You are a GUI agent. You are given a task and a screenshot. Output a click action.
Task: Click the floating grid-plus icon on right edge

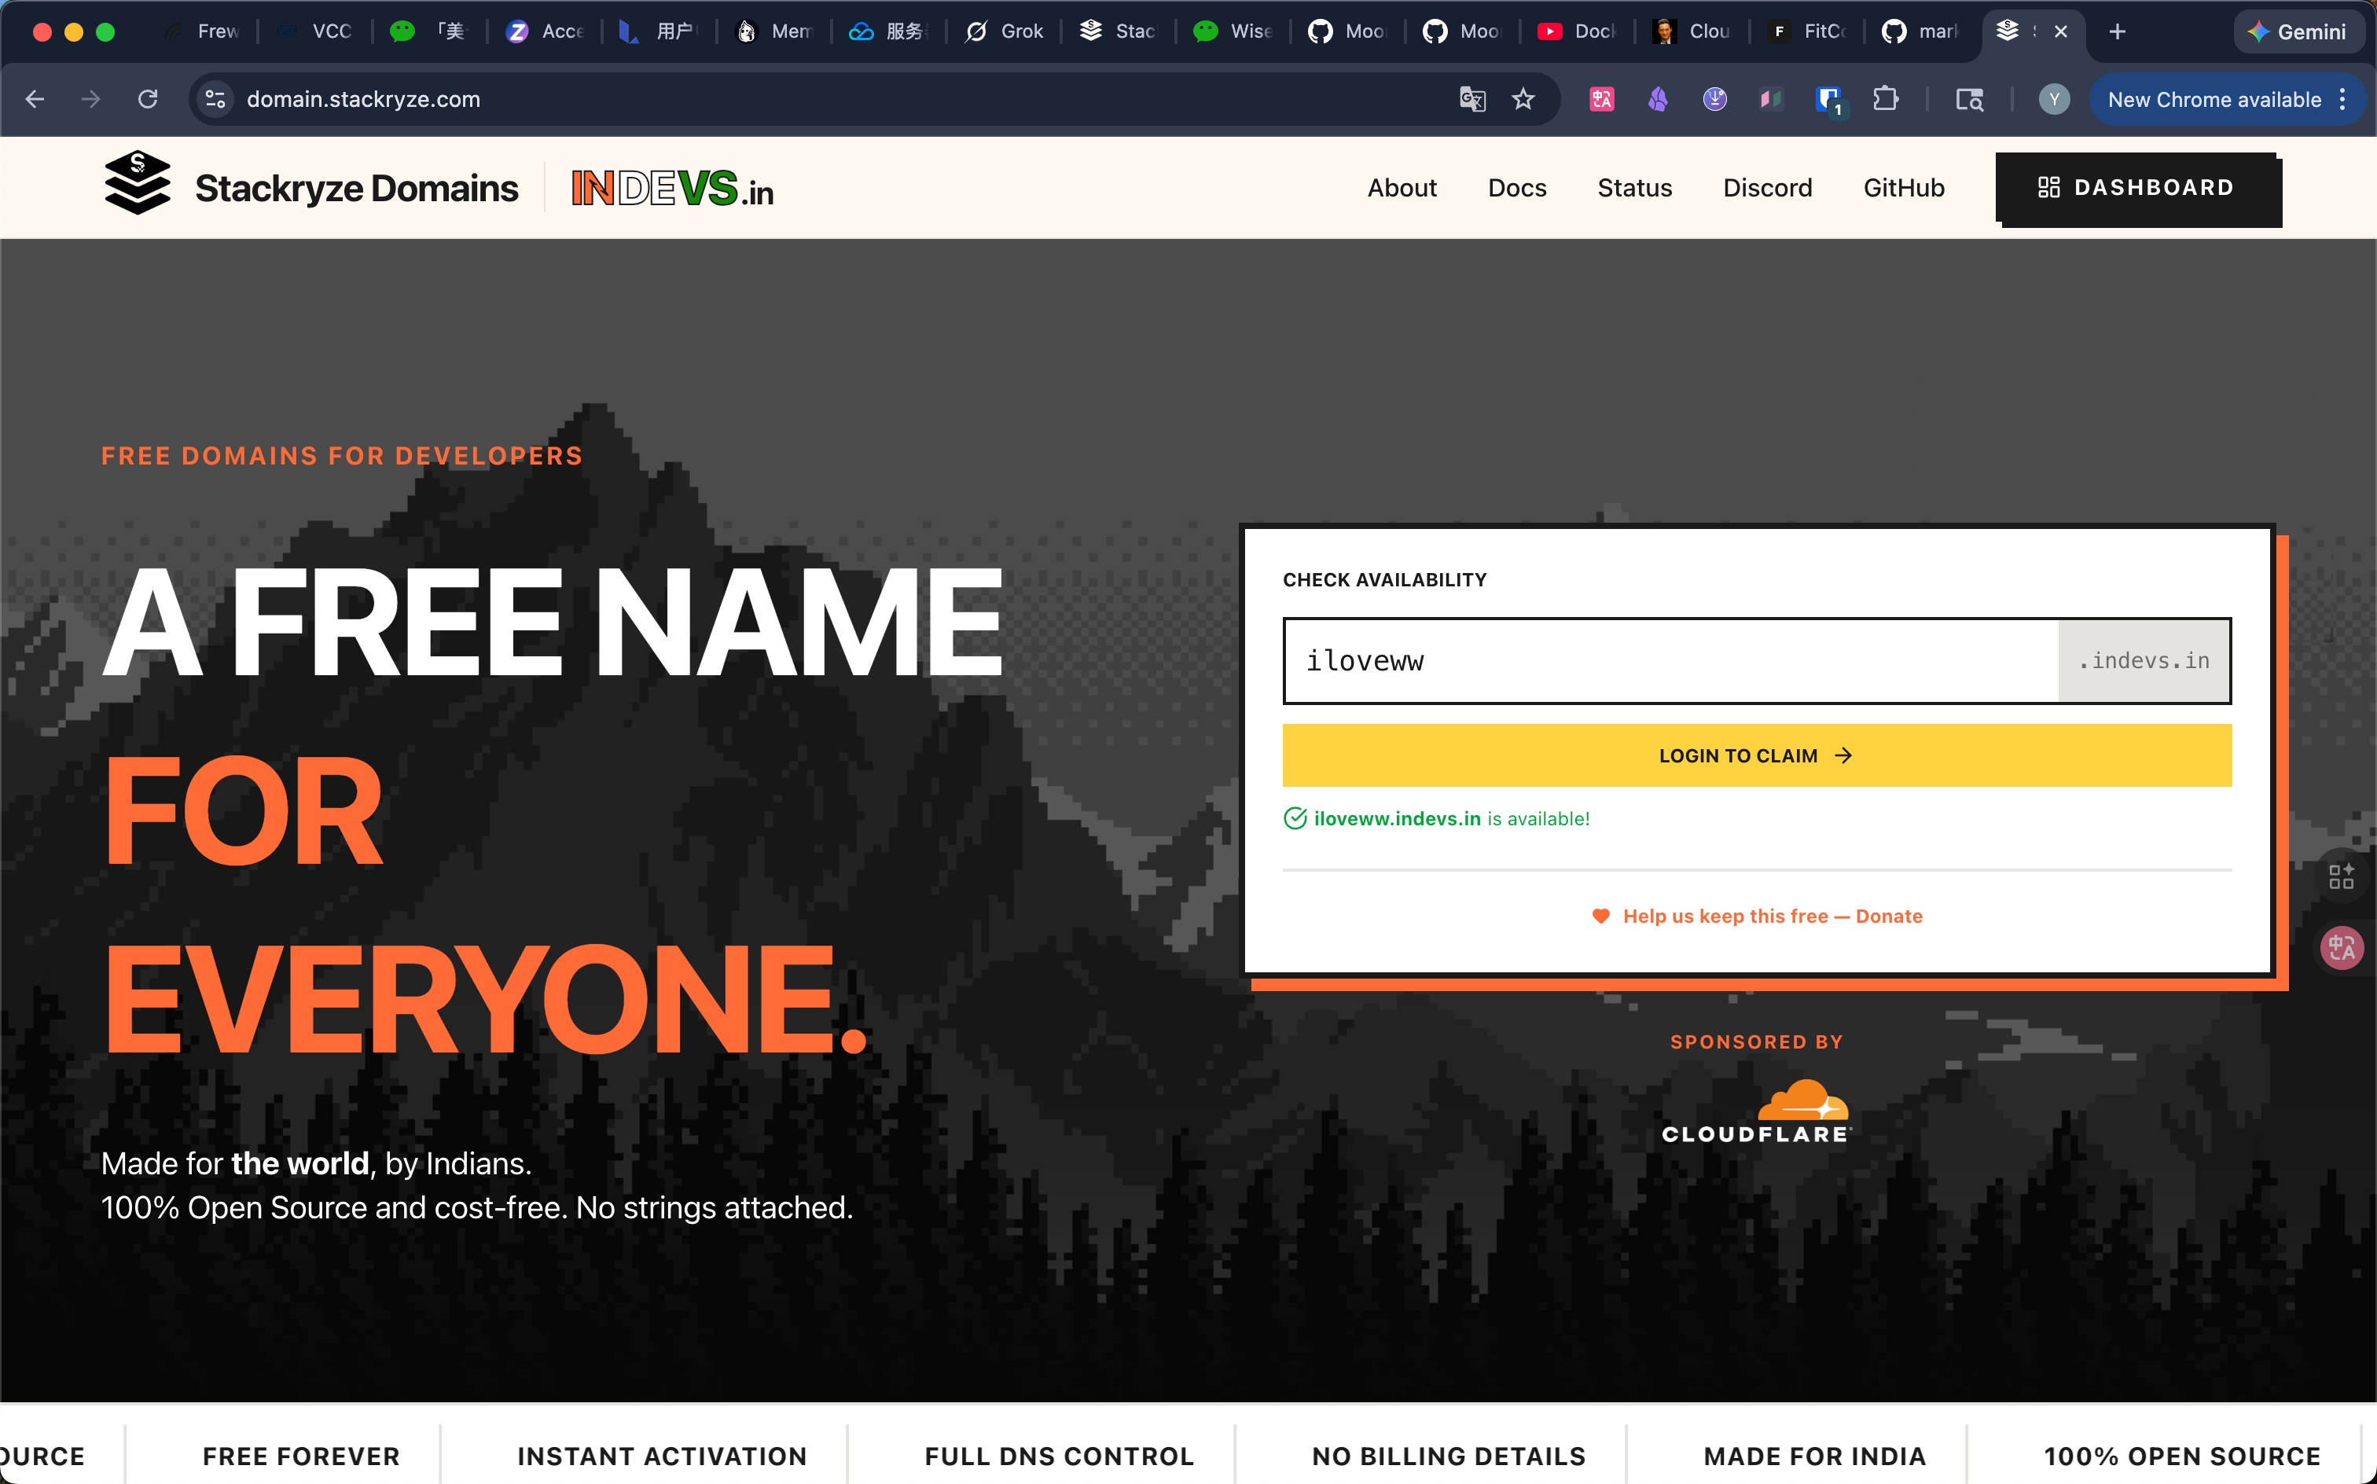2341,876
